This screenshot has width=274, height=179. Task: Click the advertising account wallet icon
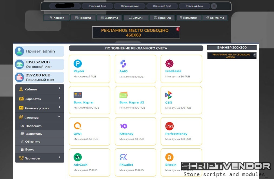(x=19, y=77)
